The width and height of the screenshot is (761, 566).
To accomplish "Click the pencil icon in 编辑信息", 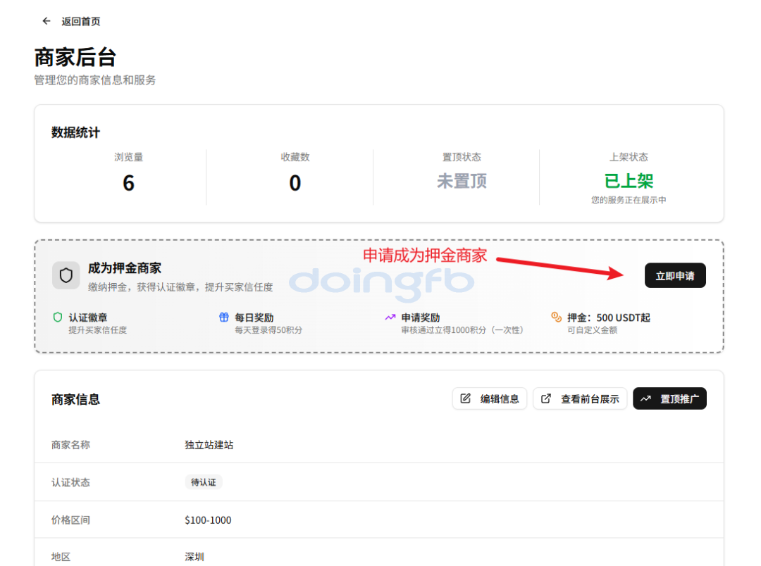I will pyautogui.click(x=466, y=398).
